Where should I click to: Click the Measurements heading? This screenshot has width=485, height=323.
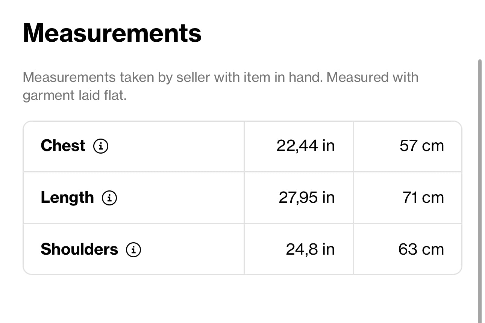[112, 33]
